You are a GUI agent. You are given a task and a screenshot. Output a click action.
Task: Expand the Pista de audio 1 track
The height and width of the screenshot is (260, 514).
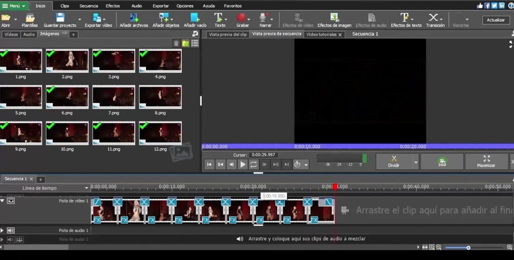coord(2,230)
